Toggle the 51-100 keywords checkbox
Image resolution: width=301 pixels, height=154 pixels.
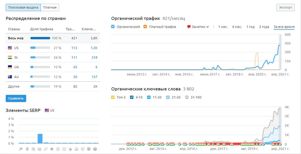[x=187, y=97]
